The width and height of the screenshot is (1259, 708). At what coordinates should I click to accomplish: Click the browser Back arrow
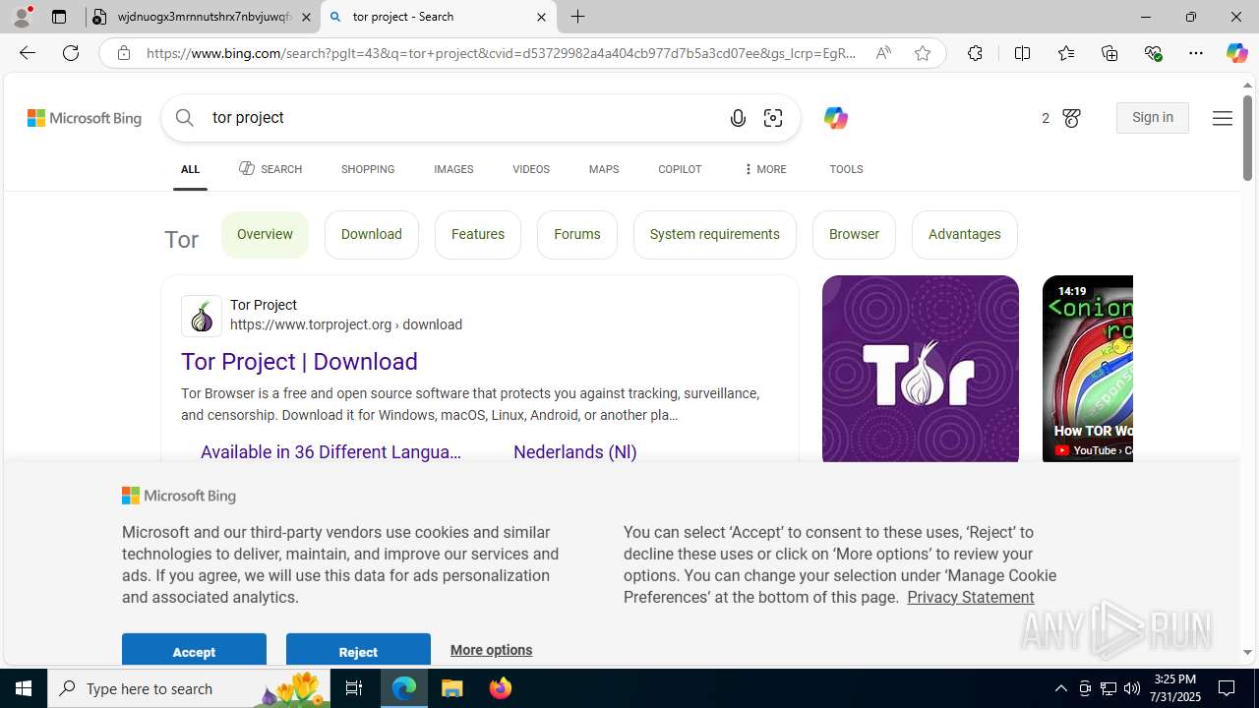click(27, 53)
